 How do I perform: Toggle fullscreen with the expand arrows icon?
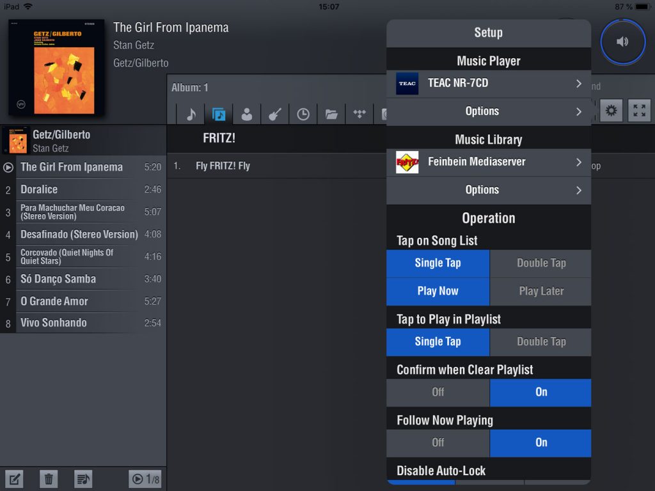[x=639, y=111]
